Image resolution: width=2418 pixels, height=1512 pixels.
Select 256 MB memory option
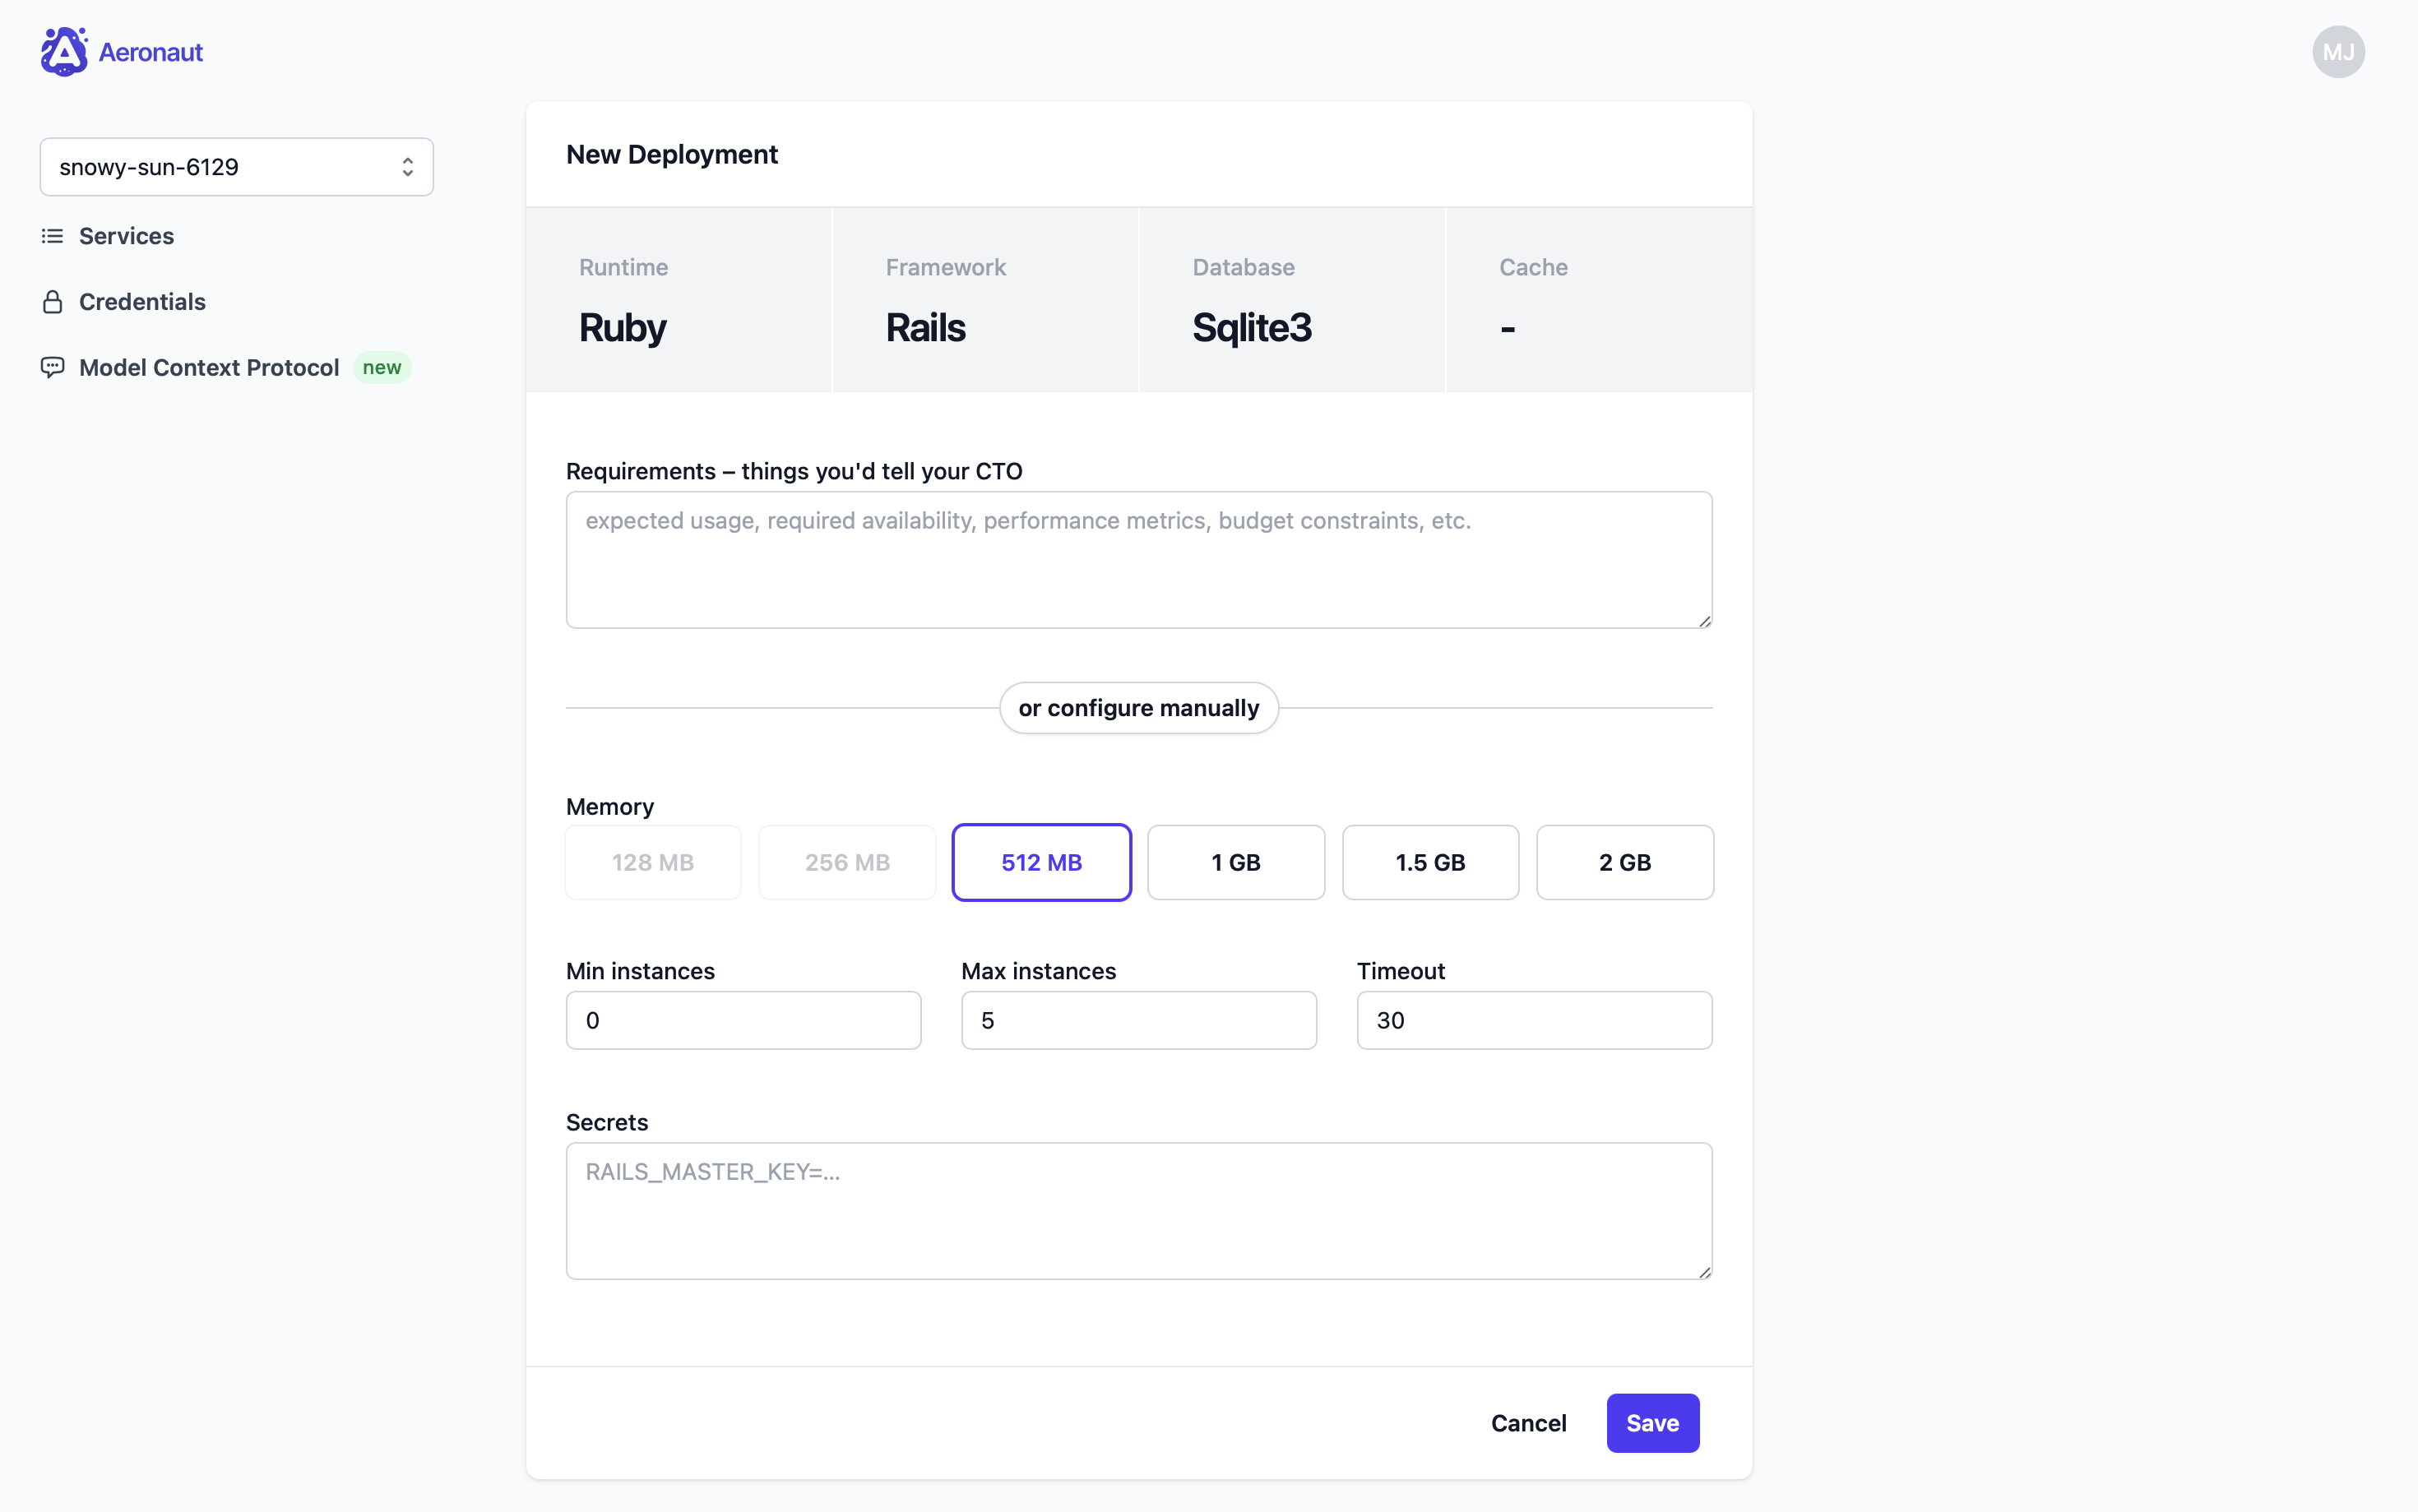[x=847, y=862]
